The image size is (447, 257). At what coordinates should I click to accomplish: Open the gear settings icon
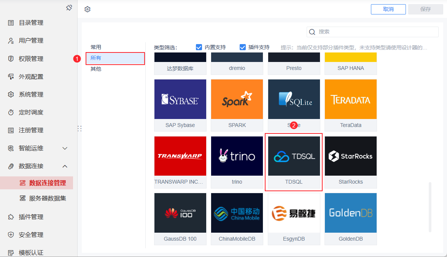[x=87, y=9]
